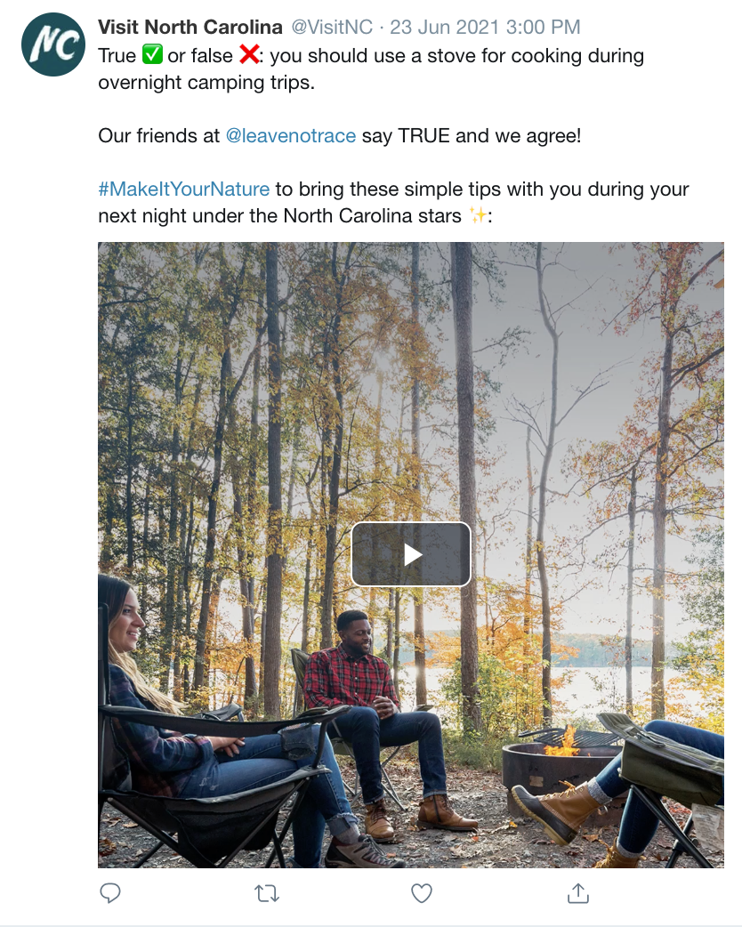Open the share options for this tweet
Viewport: 742px width, 927px height.
coord(578,892)
